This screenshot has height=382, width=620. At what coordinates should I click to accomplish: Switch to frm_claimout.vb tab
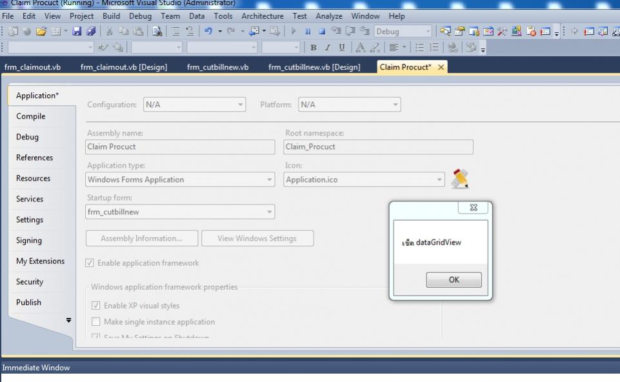click(x=32, y=67)
